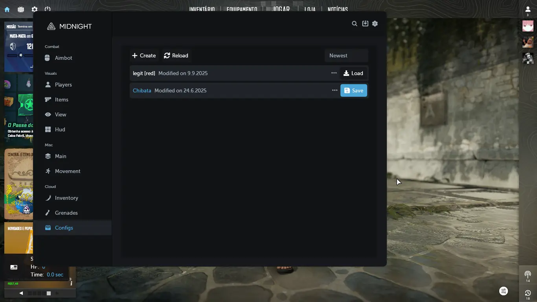
Task: Select the pink-haired anime friend avatar
Action: [528, 26]
